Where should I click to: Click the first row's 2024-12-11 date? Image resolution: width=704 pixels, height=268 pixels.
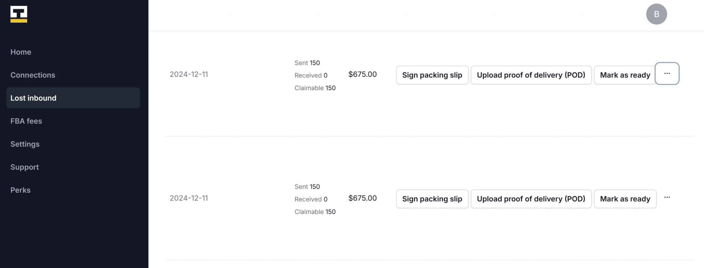(x=189, y=74)
